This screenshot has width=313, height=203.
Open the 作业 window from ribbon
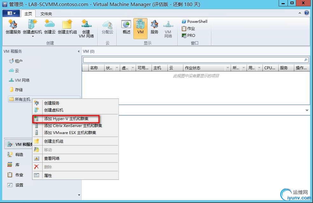click(188, 28)
